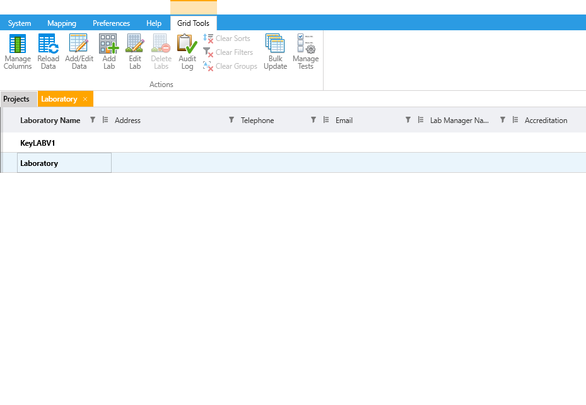Open filter for Email column
The width and height of the screenshot is (586, 405).
407,120
